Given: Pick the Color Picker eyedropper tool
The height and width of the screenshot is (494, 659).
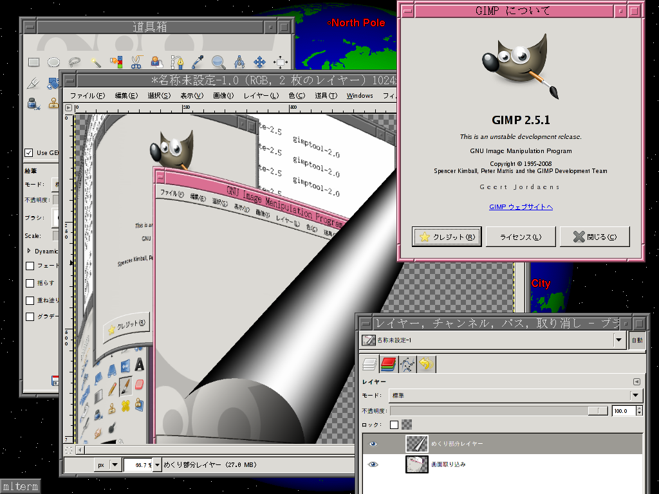Looking at the screenshot, I should (198, 62).
